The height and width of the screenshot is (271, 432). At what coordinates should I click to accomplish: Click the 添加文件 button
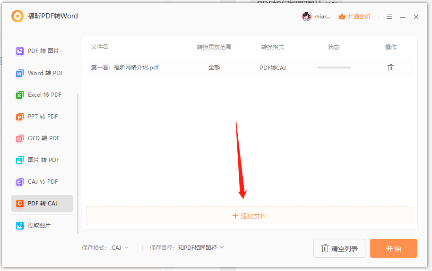[250, 216]
